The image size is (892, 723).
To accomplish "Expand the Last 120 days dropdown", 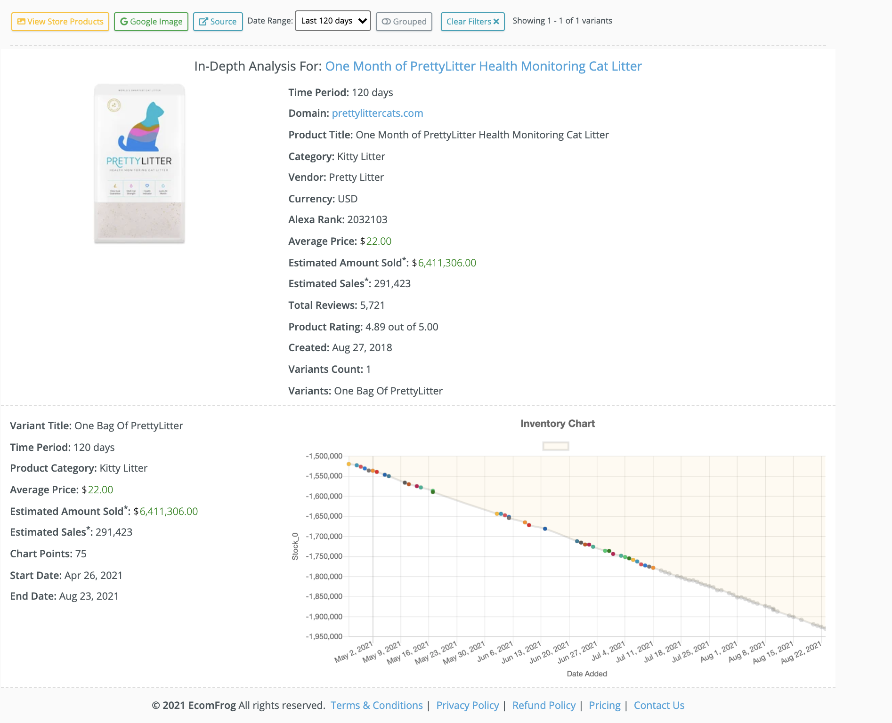I will (333, 21).
